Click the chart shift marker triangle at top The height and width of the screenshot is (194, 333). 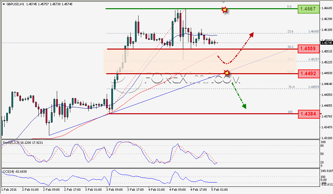point(223,2)
